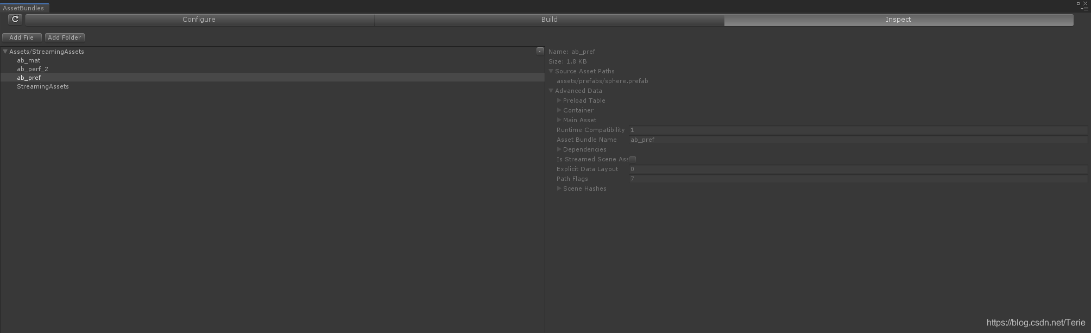The image size is (1091, 333).
Task: Select the ab_mat bundle
Action: coord(28,60)
